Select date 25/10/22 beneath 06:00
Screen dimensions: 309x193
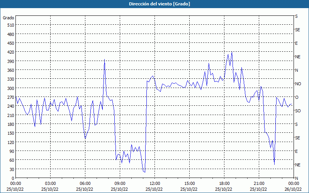(x=85, y=189)
